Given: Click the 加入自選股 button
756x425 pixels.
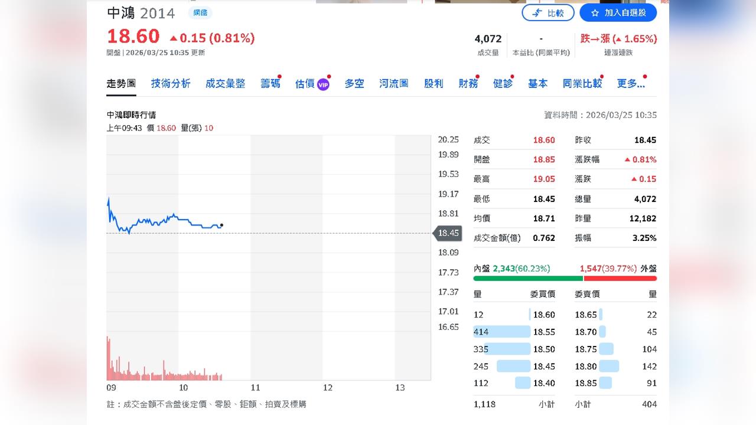Looking at the screenshot, I should 618,12.
